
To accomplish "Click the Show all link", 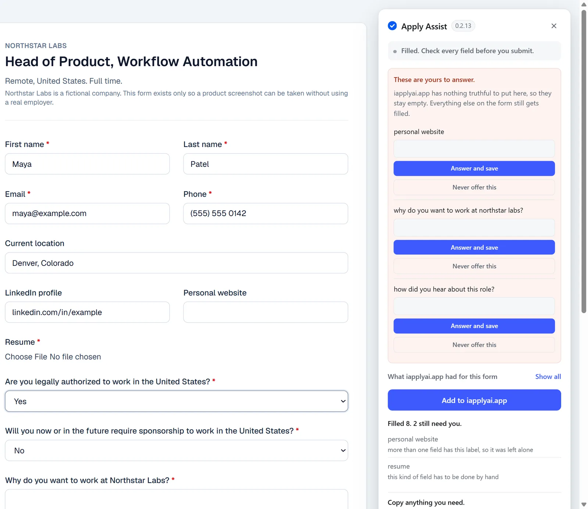I will tap(548, 377).
